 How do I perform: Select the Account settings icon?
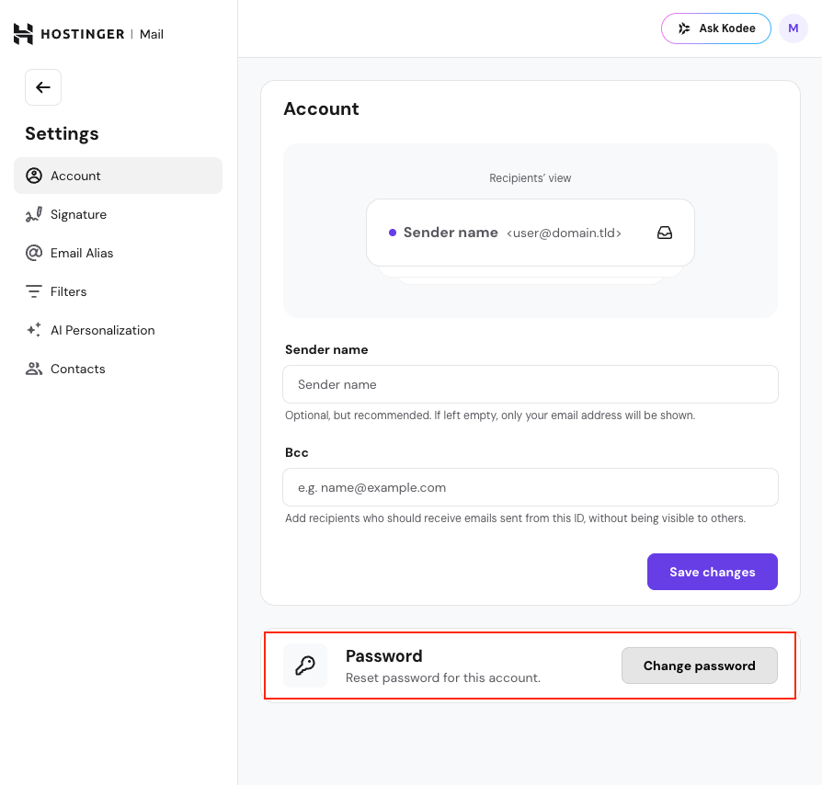coord(34,176)
